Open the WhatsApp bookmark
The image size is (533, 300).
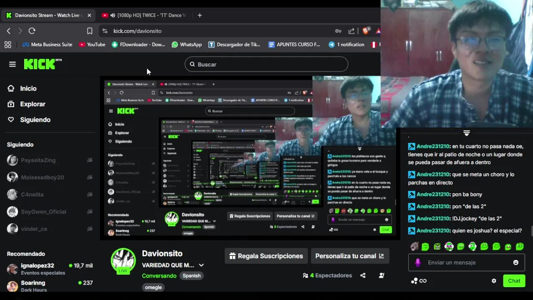pos(187,45)
